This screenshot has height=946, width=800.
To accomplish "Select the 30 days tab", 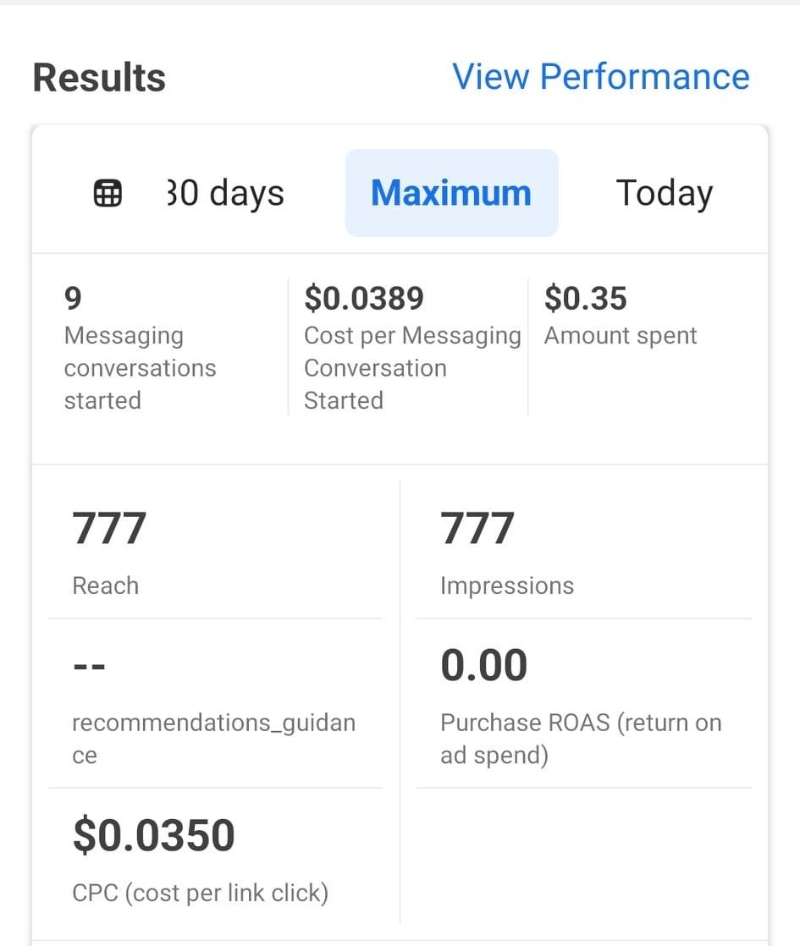I will [x=225, y=193].
